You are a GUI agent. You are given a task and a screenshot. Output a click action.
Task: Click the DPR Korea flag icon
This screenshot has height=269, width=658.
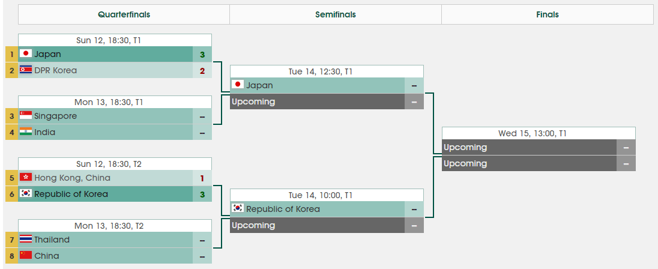26,70
